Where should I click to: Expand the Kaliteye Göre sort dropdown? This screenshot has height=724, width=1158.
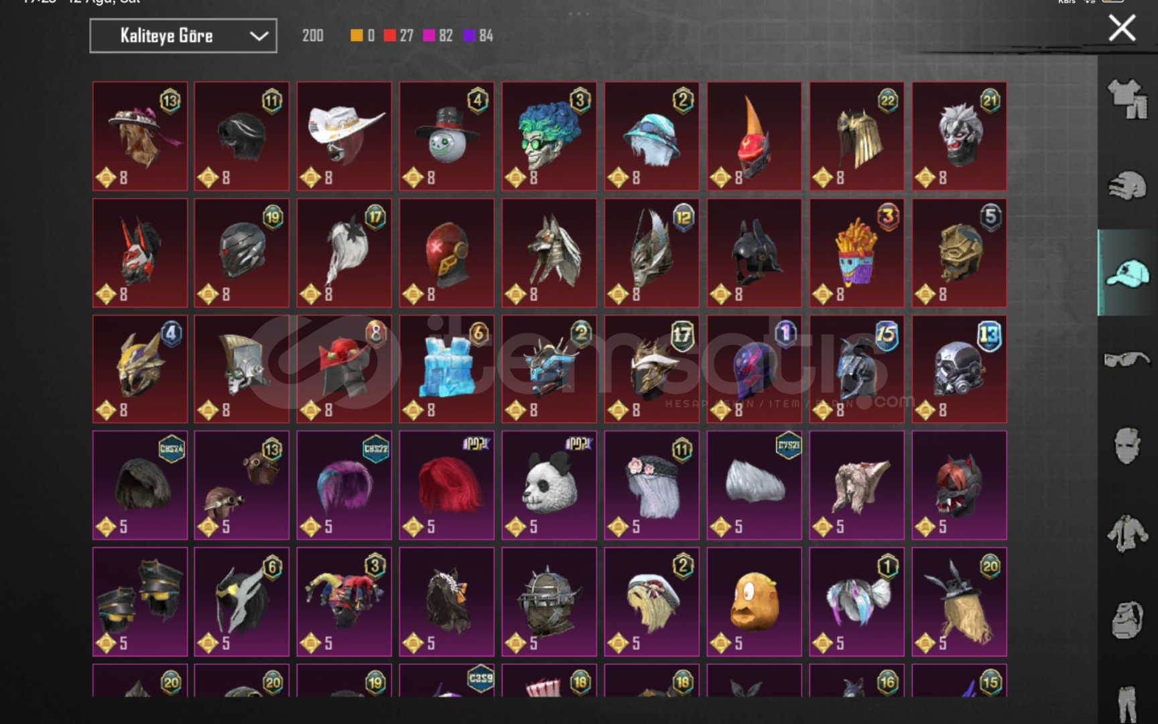point(183,36)
